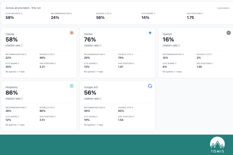Image resolution: width=233 pixels, height=155 pixels.
Task: Open info icon beside overall Avg Position
Action: tap(202, 13)
